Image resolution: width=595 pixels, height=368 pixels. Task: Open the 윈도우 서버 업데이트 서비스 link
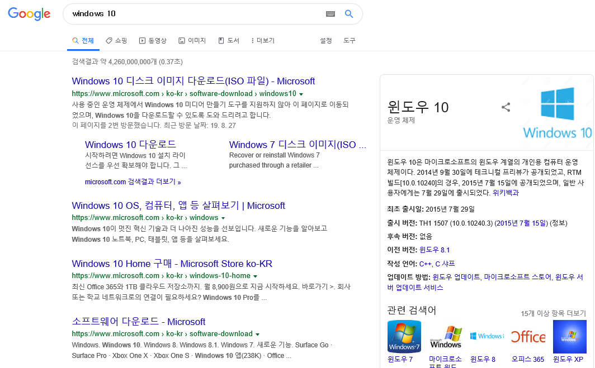(x=485, y=283)
